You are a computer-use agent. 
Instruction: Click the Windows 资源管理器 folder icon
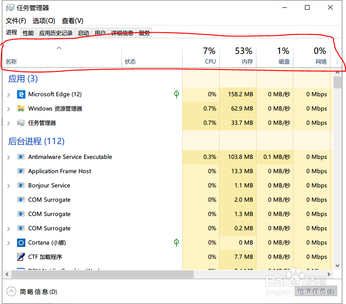(21, 109)
